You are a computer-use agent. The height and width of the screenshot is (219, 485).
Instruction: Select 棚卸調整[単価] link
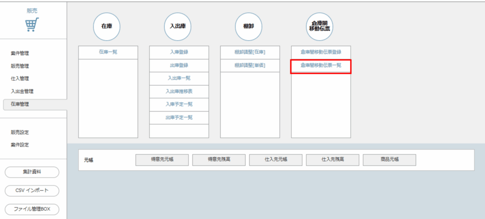click(x=250, y=65)
